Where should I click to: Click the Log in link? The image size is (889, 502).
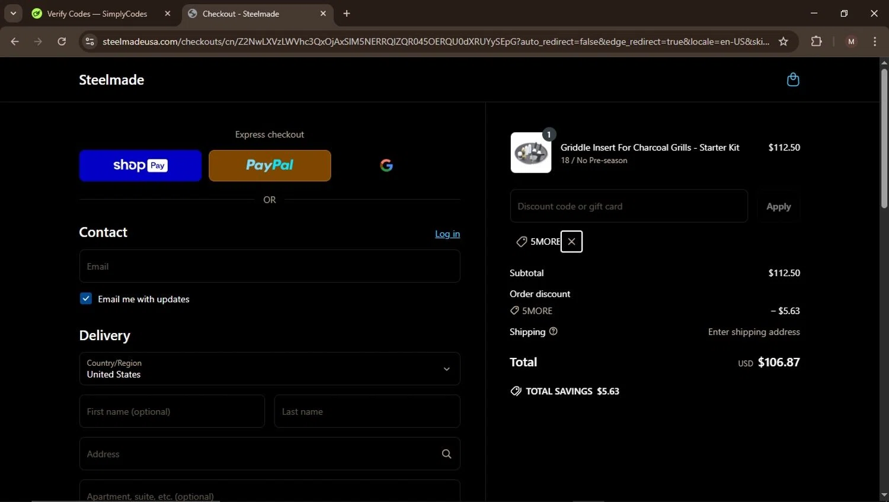click(x=447, y=234)
